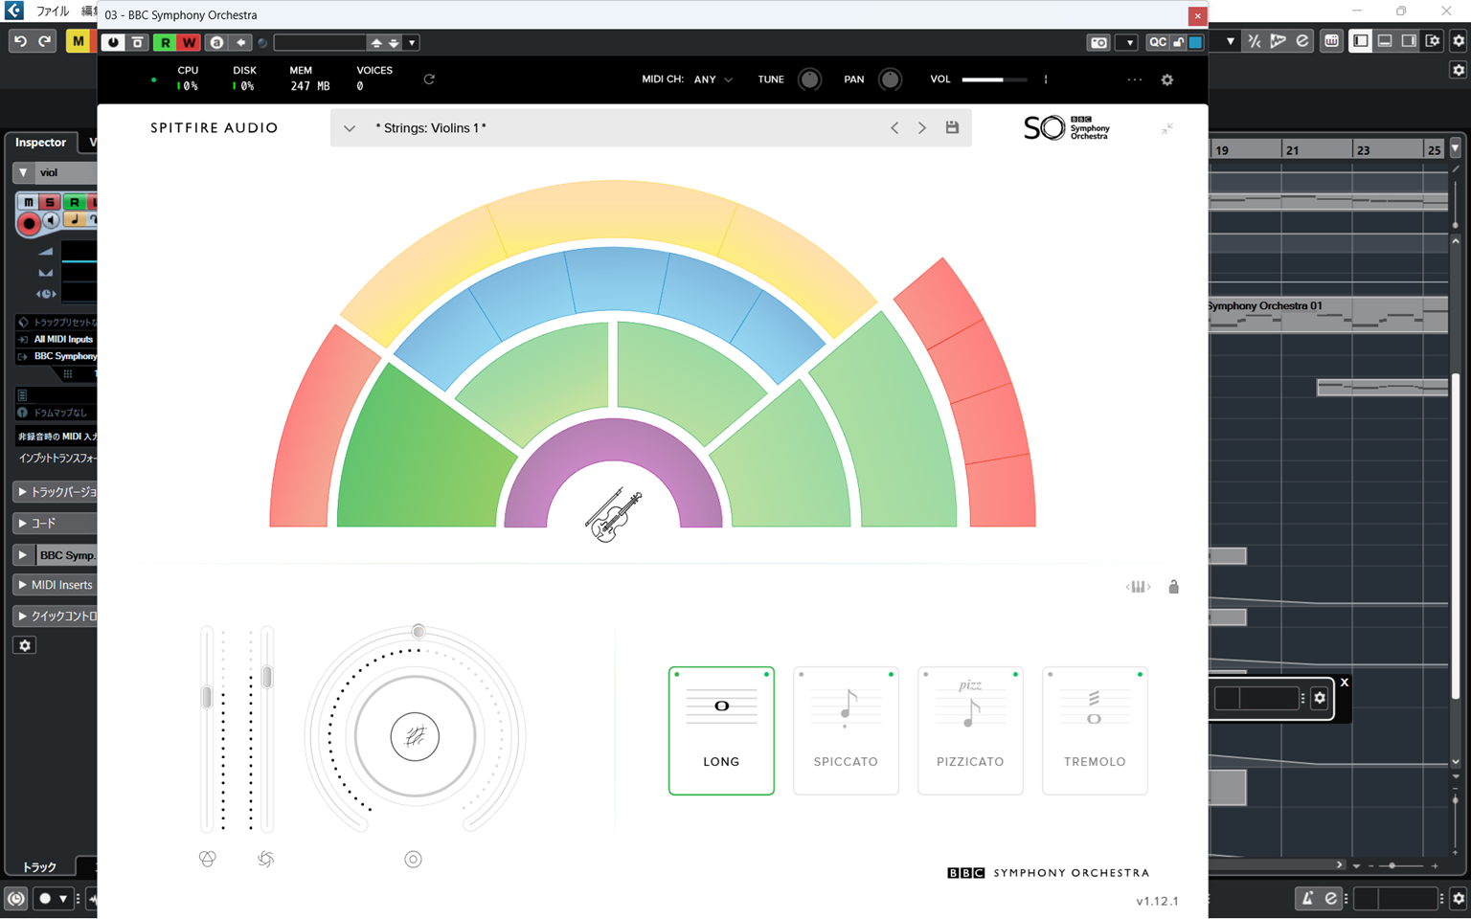The height and width of the screenshot is (919, 1471).
Task: Collapse the viol track section in Inspector
Action: pos(23,172)
